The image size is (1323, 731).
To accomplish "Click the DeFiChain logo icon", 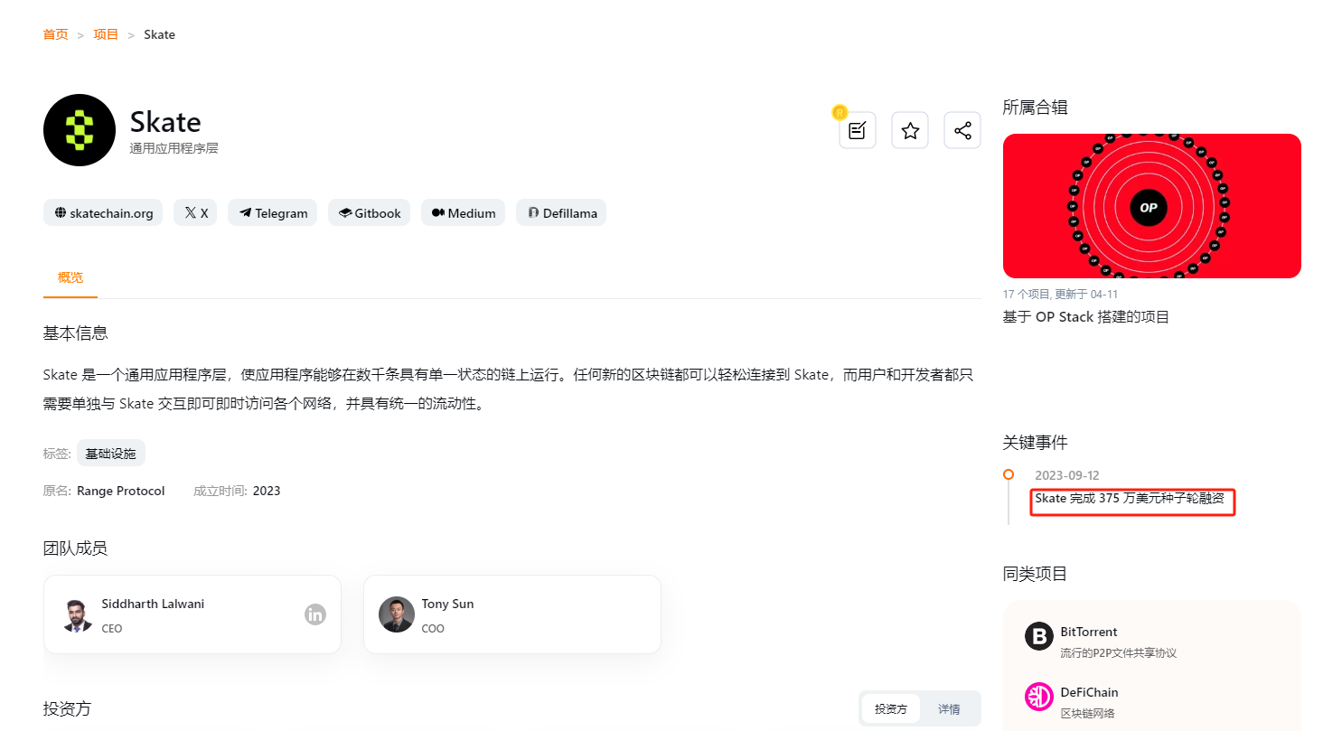I will click(x=1039, y=697).
